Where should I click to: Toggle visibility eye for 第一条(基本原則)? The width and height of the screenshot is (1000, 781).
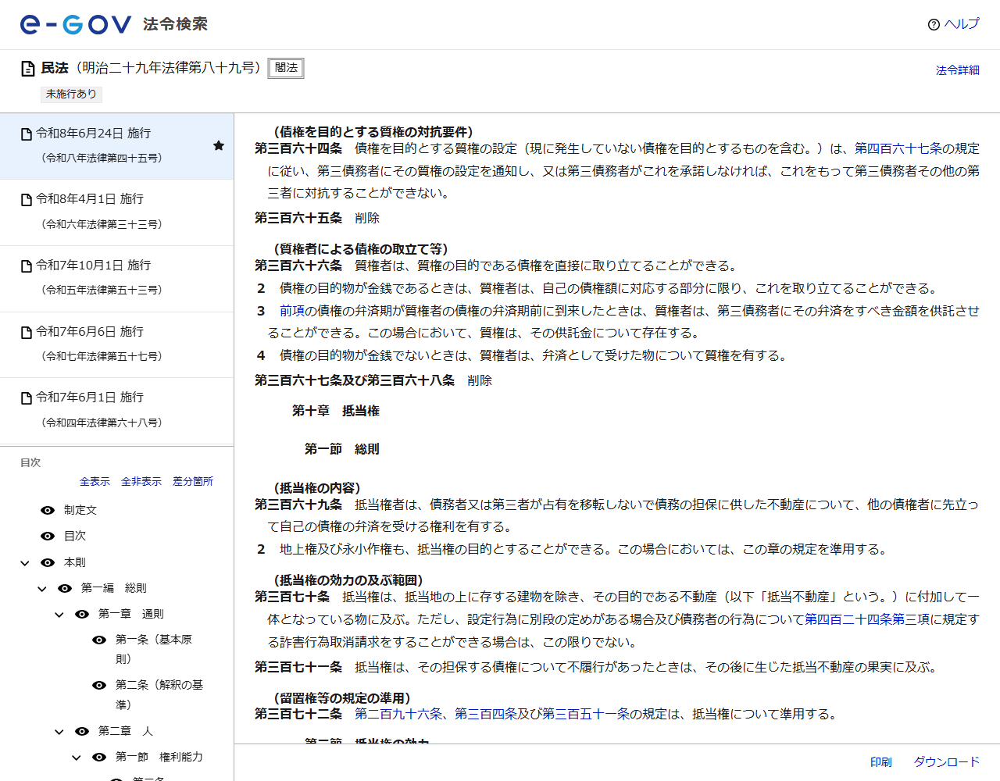[99, 640]
